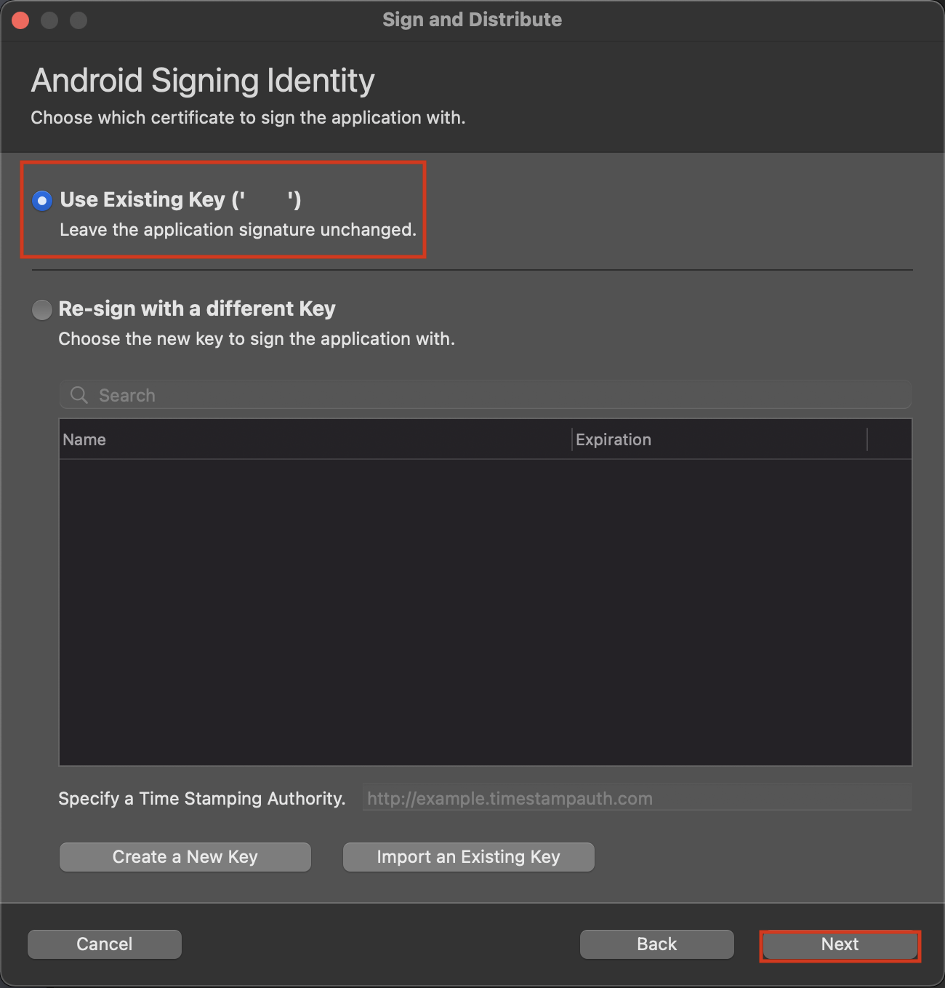Click "Leave the application signature unchanged" text
Viewport: 945px width, 988px height.
pos(238,230)
